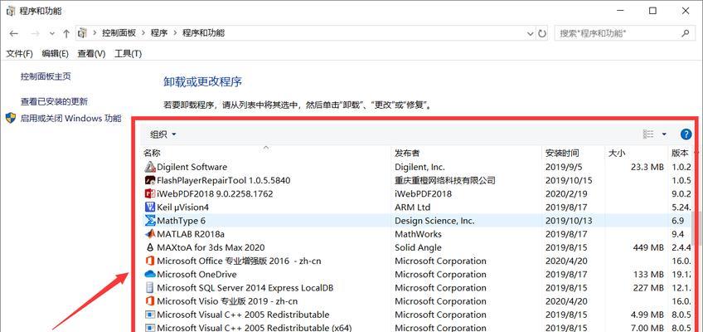The width and height of the screenshot is (703, 332).
Task: Click the Microsoft Visio 2019 icon
Action: pyautogui.click(x=150, y=301)
